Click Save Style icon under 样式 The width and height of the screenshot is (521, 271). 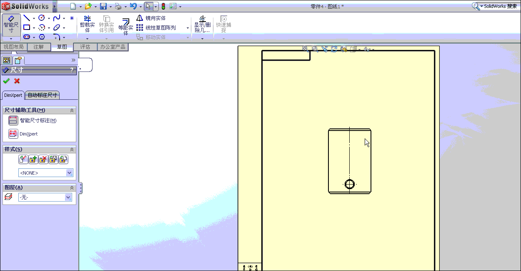pos(53,159)
